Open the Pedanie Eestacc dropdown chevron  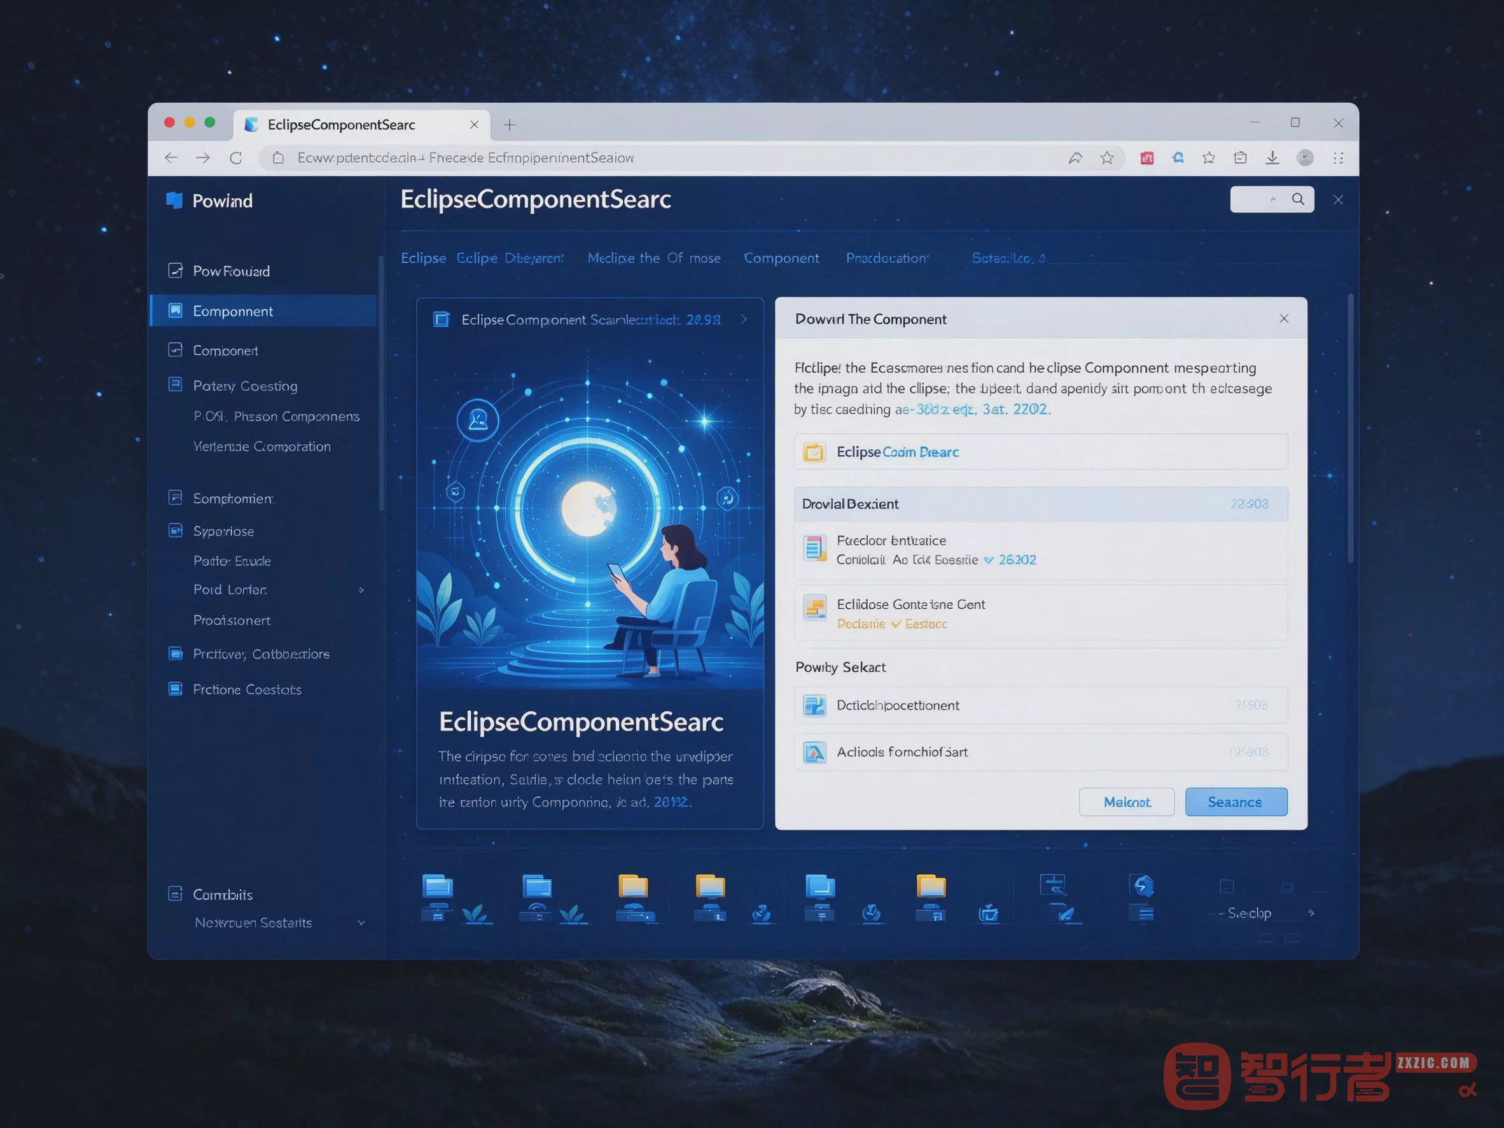895,624
